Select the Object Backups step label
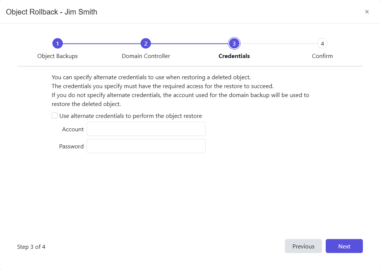380x270 pixels. pyautogui.click(x=58, y=56)
